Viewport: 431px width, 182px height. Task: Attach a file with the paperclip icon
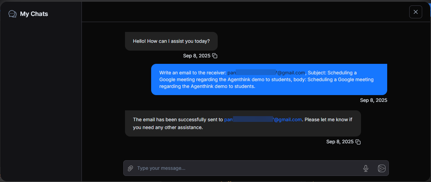click(x=130, y=168)
